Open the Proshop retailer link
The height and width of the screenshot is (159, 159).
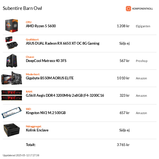coord(142,61)
